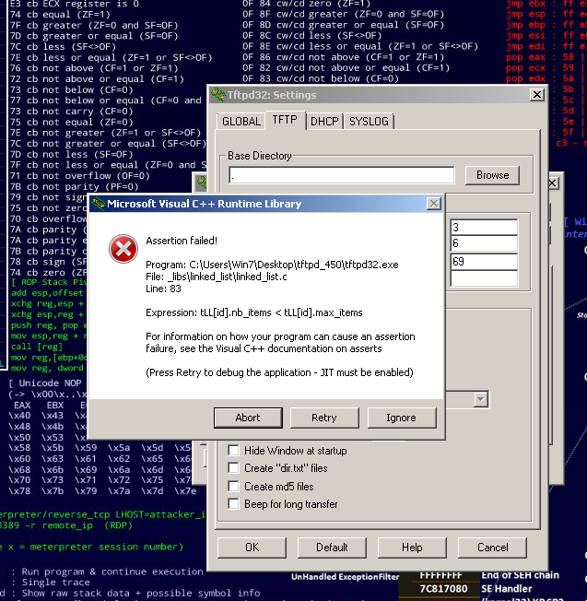
Task: Click Help in Tftpd32 Settings
Action: 412,548
